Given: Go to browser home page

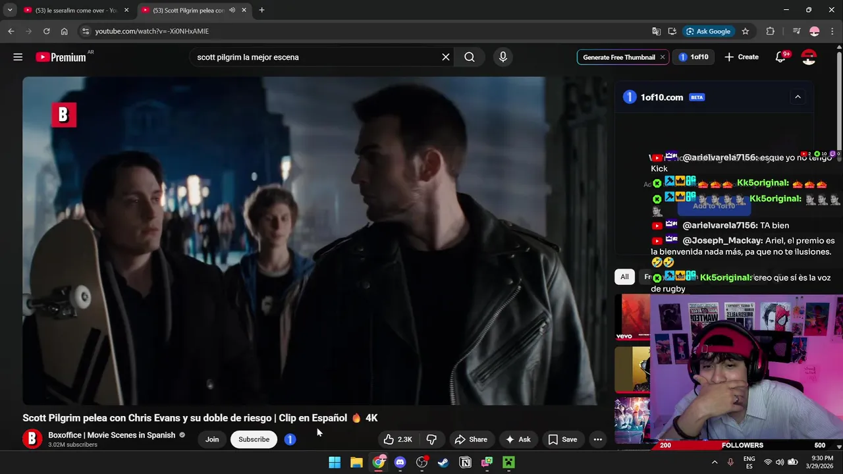Looking at the screenshot, I should coord(64,31).
